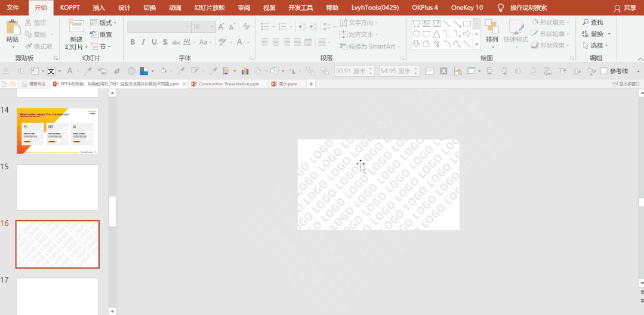Click the Show Multiple Windows (显示多窗口) link
644x315 pixels.
626,84
